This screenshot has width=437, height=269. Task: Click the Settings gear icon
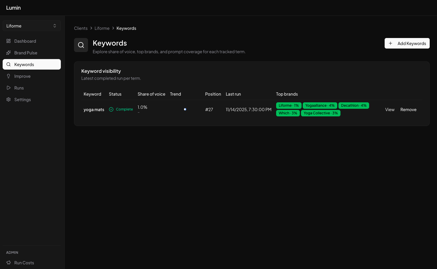tap(8, 100)
